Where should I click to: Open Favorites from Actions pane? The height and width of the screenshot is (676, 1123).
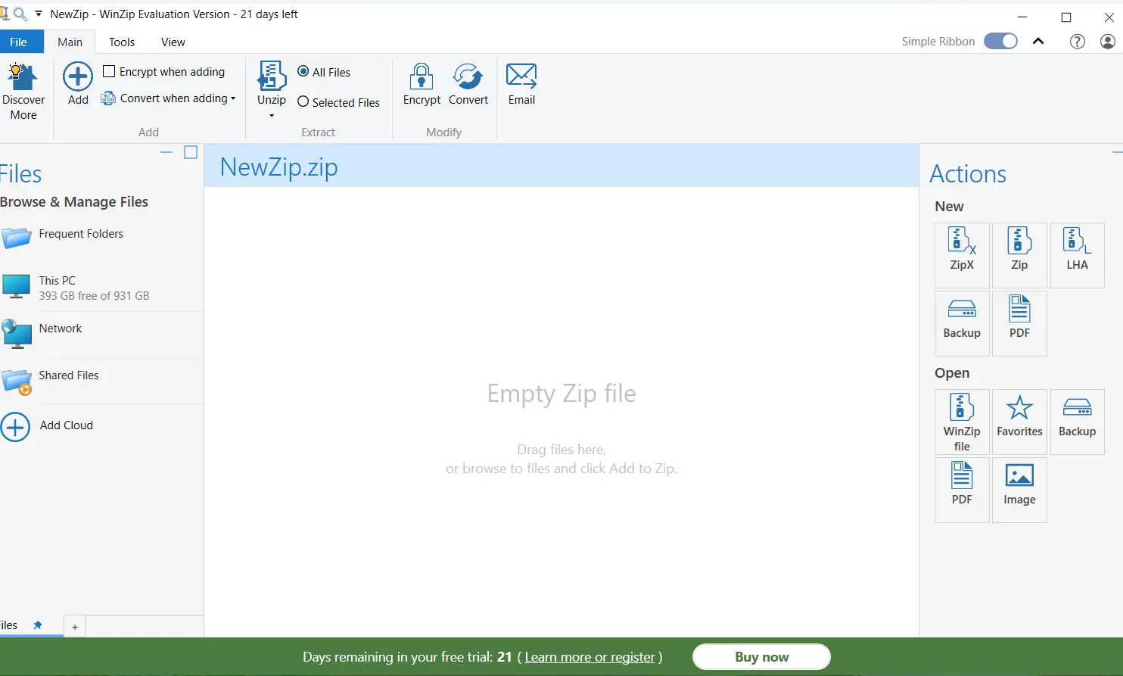pos(1019,422)
